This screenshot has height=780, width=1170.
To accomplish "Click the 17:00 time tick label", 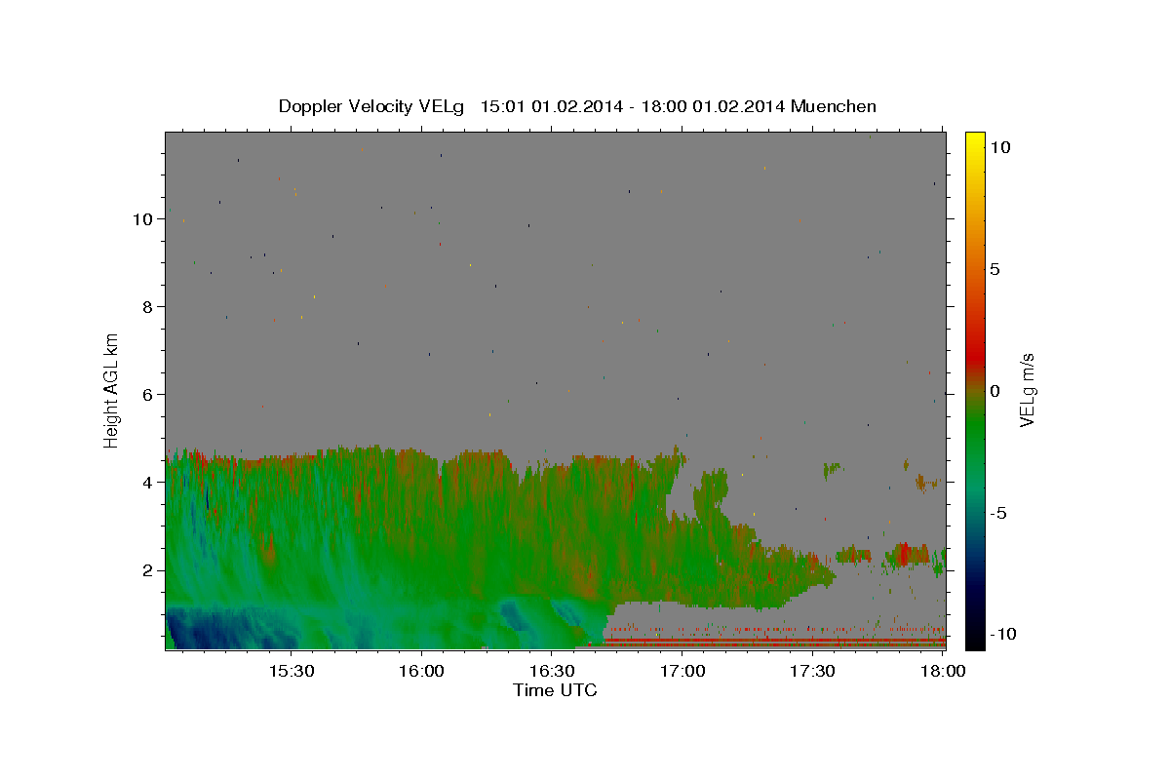I will [x=682, y=672].
